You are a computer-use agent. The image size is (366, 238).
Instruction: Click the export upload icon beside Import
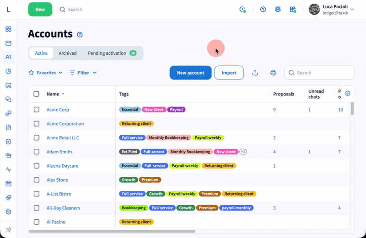(255, 73)
